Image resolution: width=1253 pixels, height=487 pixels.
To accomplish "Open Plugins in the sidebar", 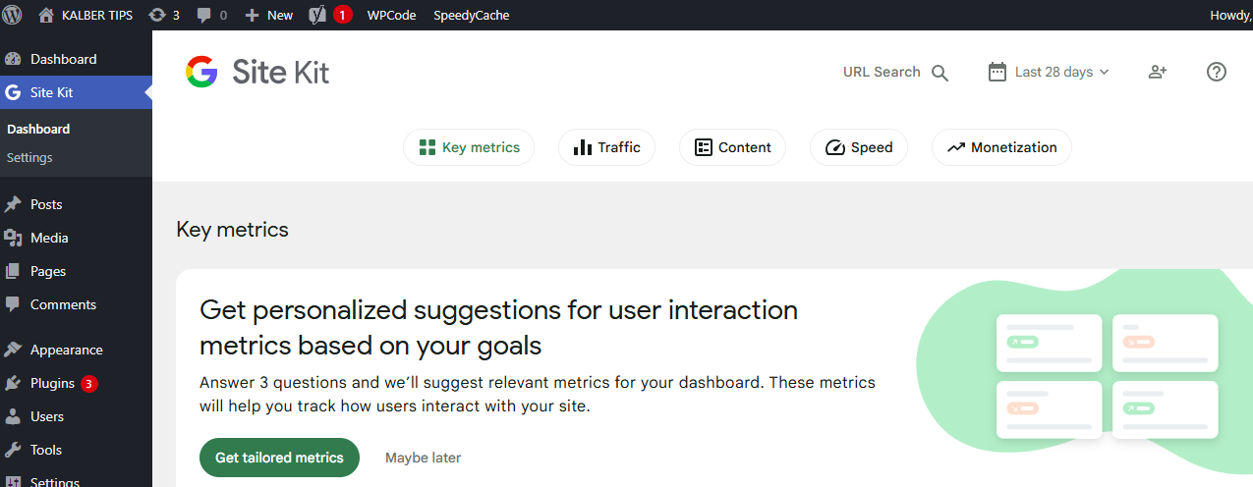I will [x=52, y=383].
